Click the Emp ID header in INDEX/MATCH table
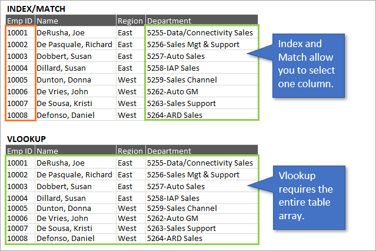 20,21
